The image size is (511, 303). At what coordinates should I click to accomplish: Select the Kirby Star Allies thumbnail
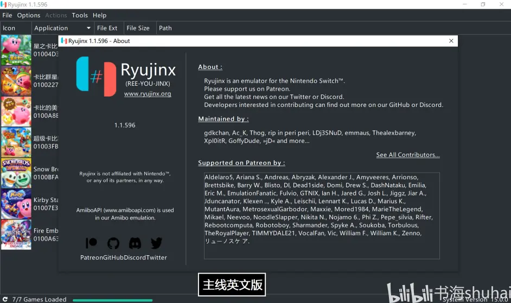point(16,204)
